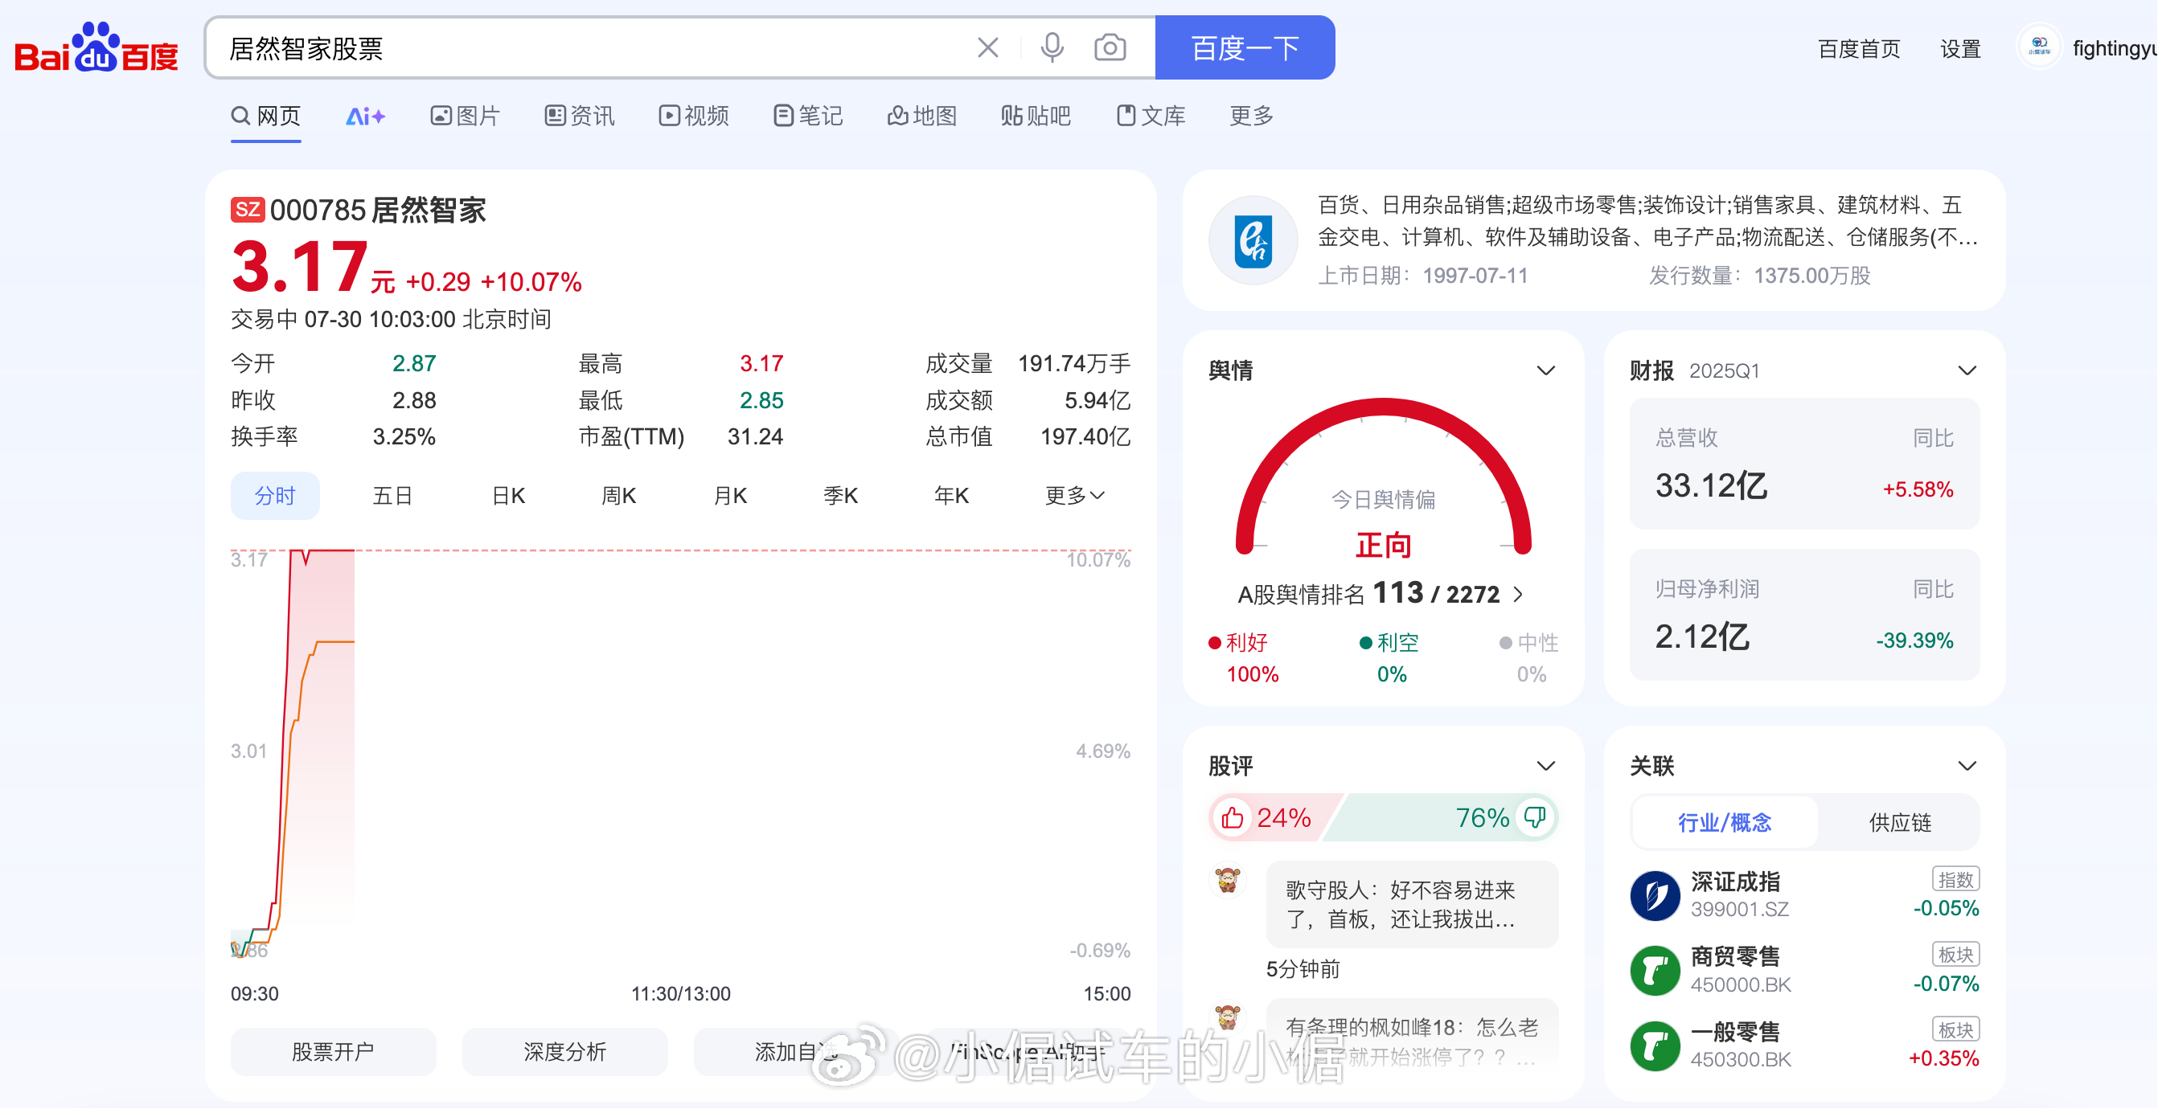Viewport: 2158px width, 1109px height.
Task: Open comment by 歌守股人
Action: [x=1411, y=905]
